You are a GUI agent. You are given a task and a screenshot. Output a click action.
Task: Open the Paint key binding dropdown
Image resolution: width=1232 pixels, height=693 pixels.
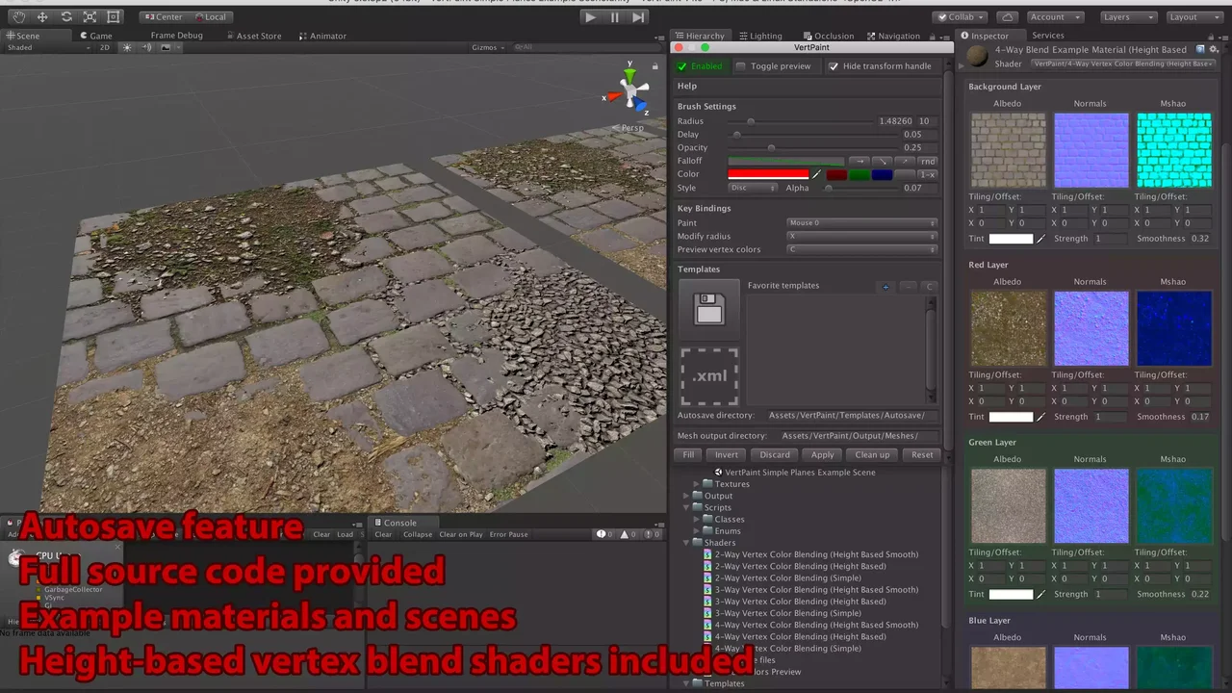[862, 222]
